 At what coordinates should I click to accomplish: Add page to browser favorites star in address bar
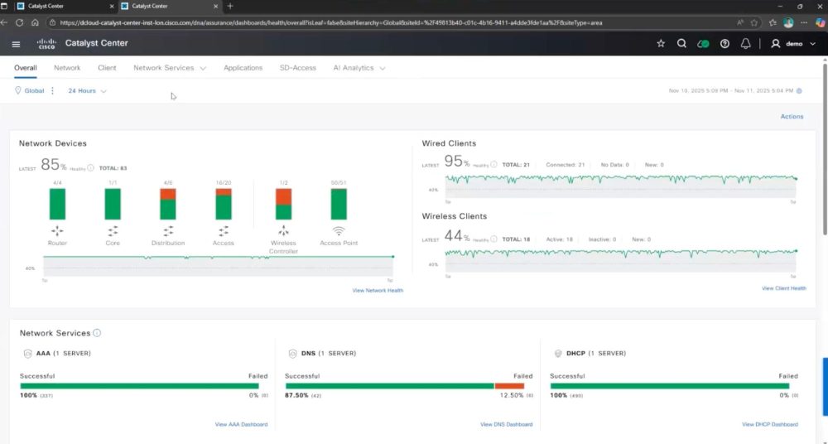click(x=754, y=22)
